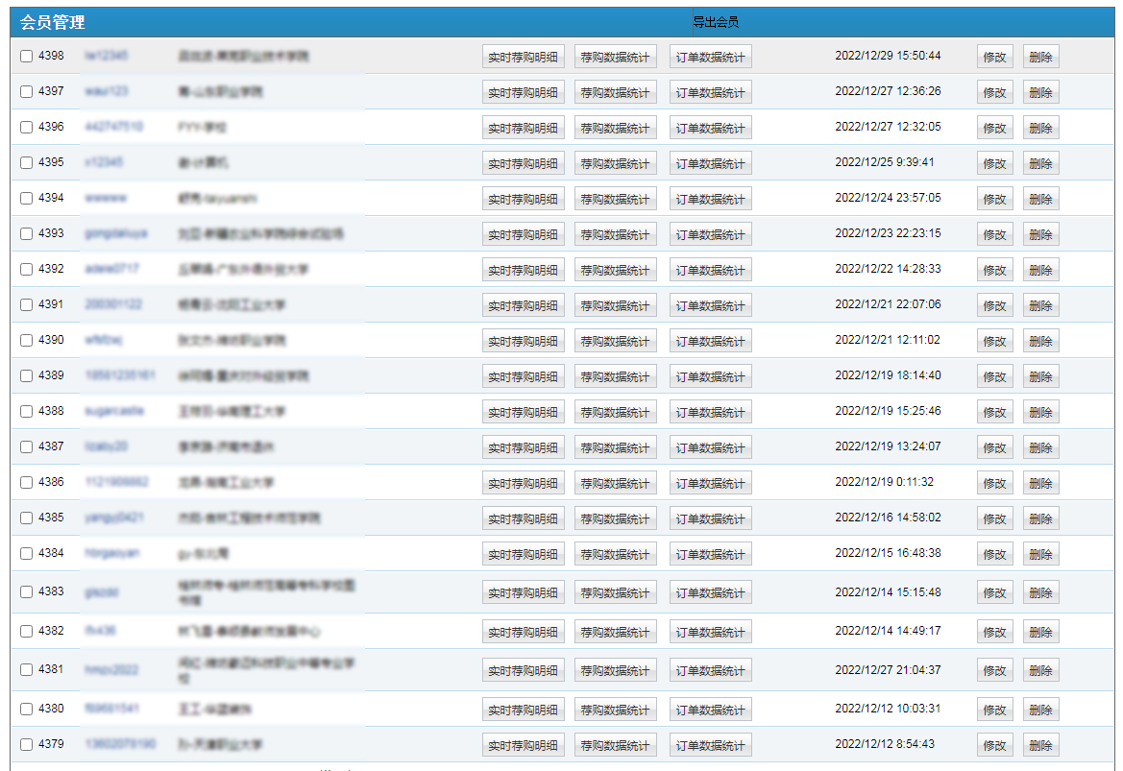Open 实时荐购明细 for member 4397
Viewport: 1123px width, 771px height.
(523, 92)
